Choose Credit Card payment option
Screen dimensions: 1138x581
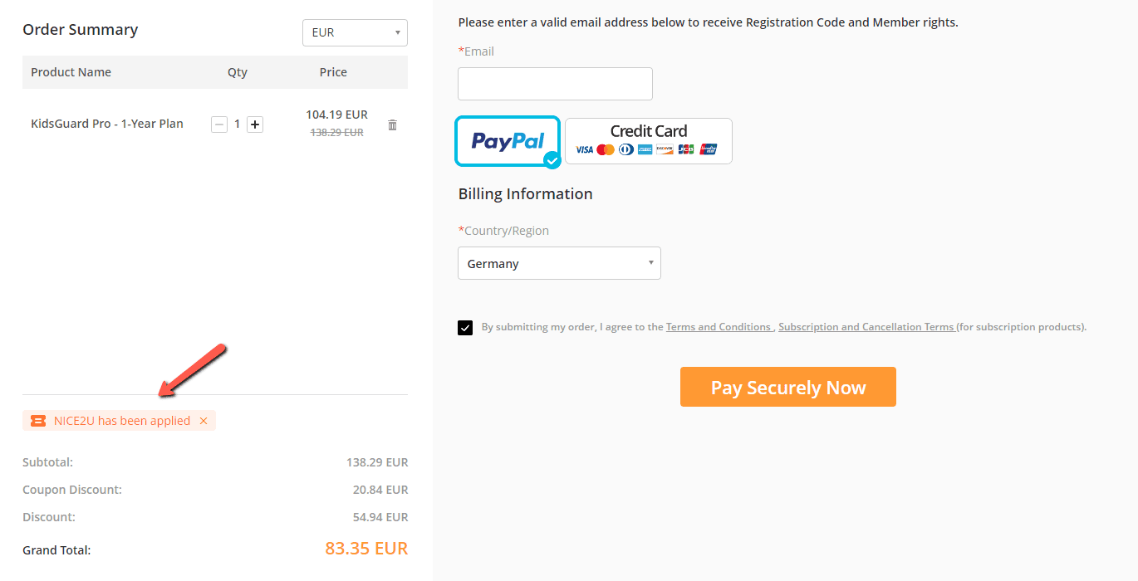point(649,141)
